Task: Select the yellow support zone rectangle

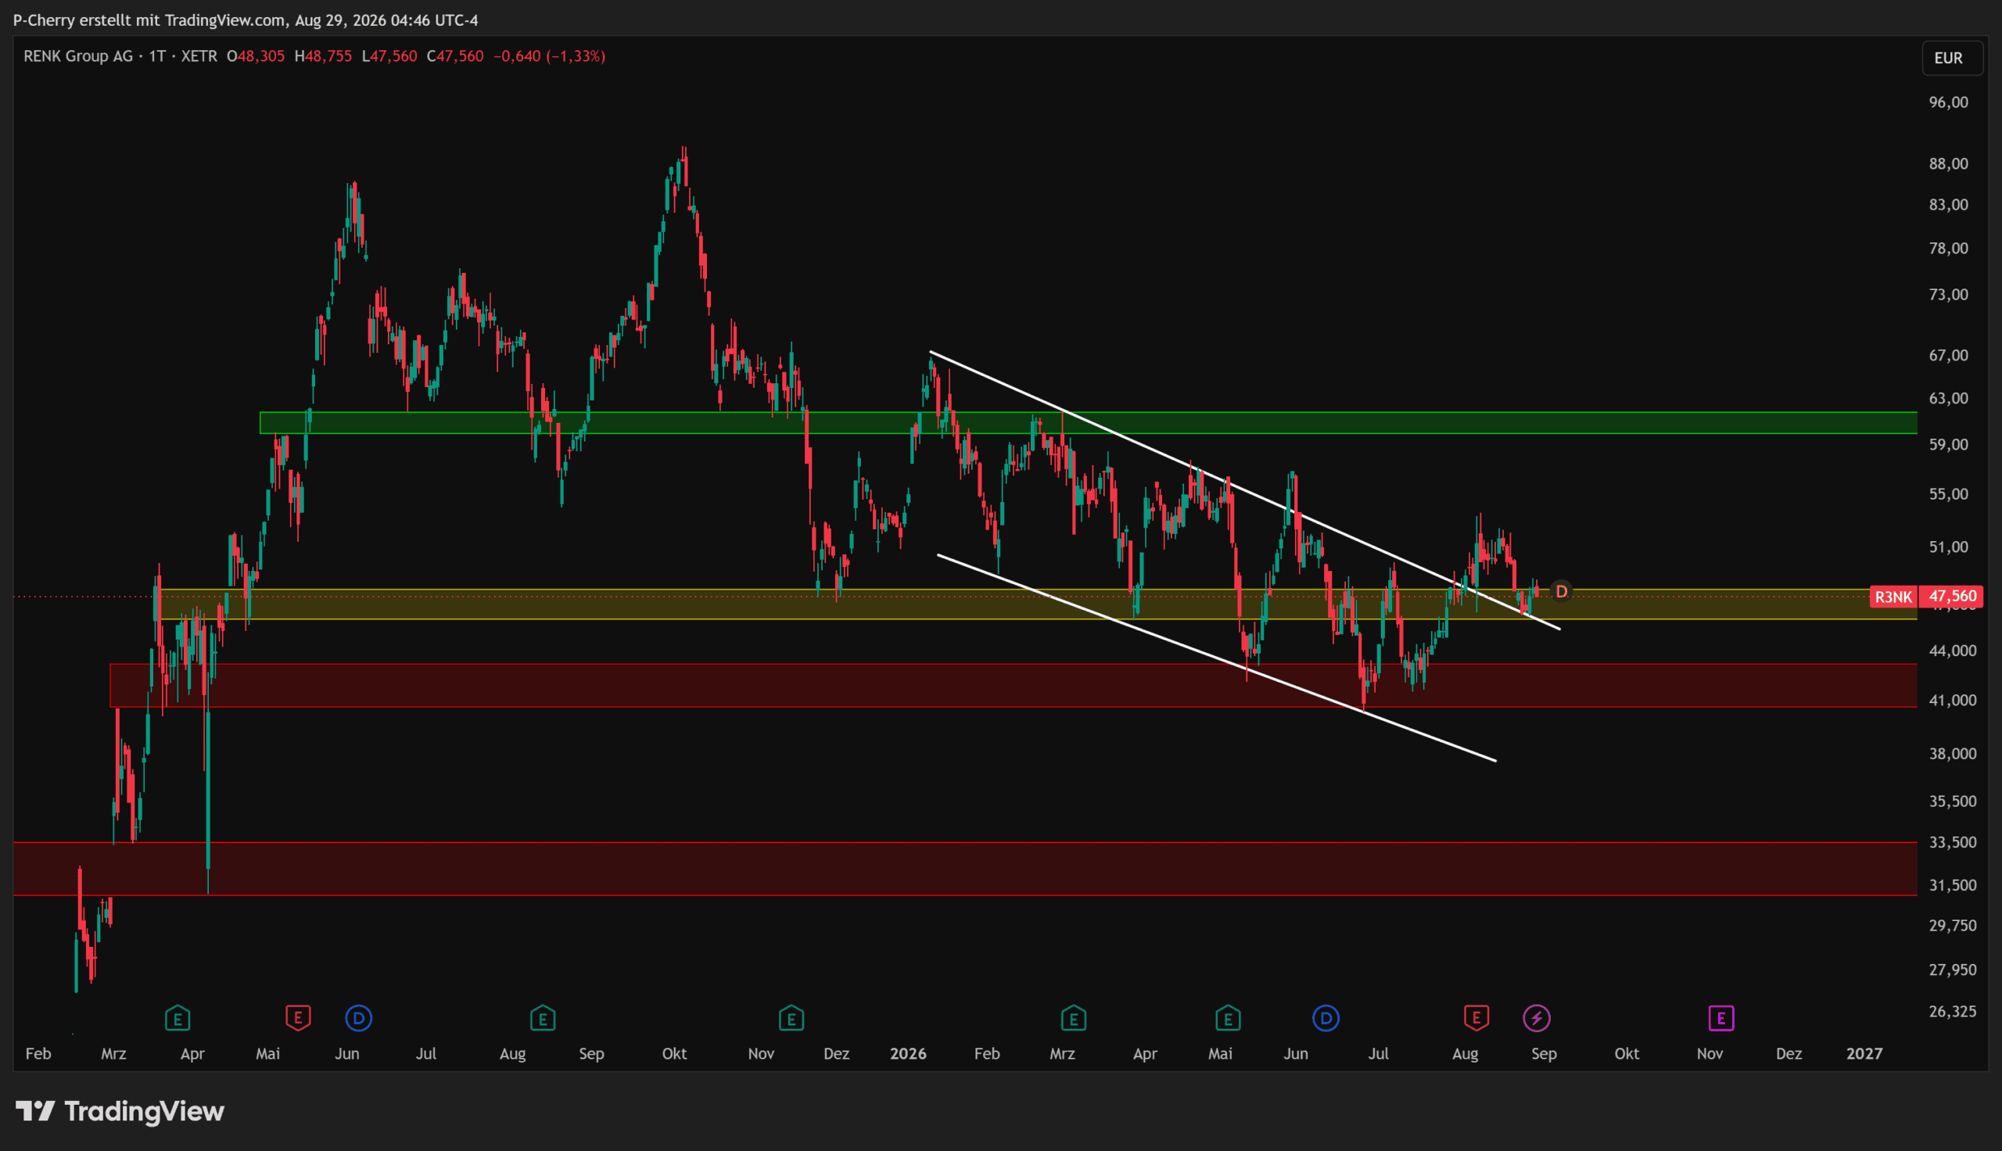Action: (x=1038, y=604)
